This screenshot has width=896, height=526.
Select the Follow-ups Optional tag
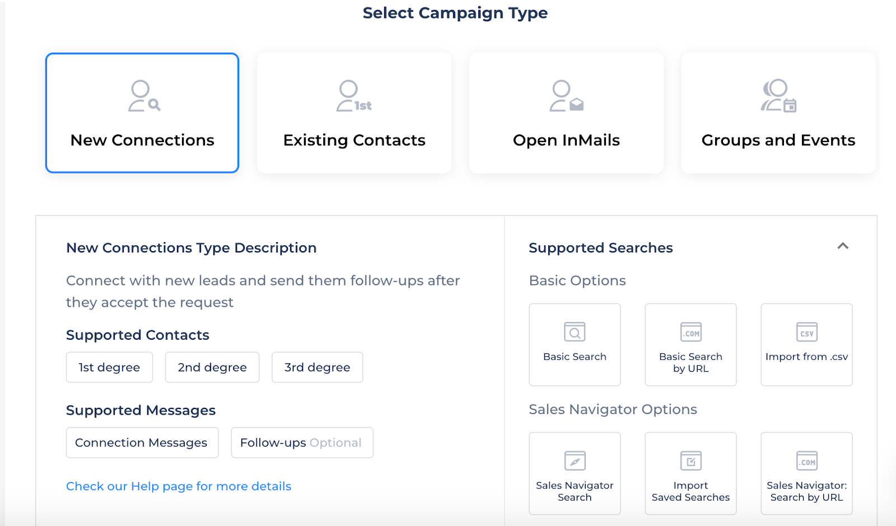coord(302,443)
